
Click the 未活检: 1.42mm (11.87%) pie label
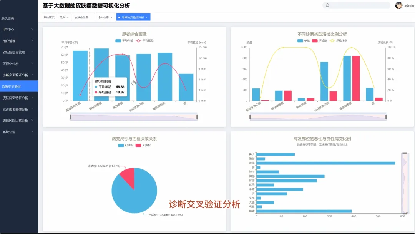(104, 166)
